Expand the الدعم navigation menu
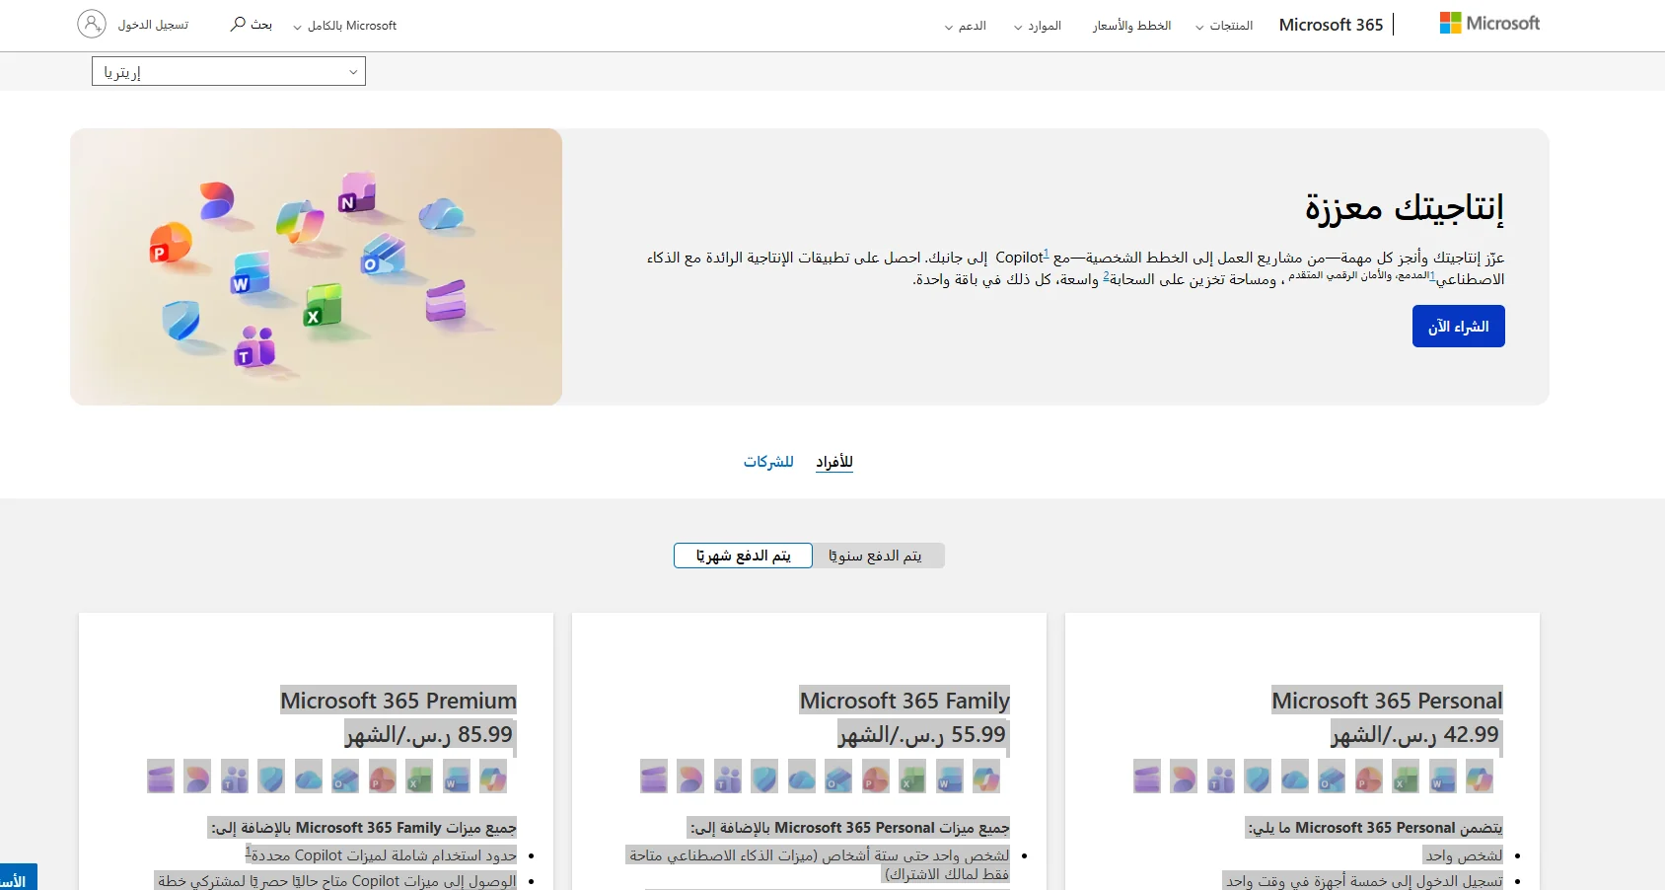 click(x=965, y=26)
